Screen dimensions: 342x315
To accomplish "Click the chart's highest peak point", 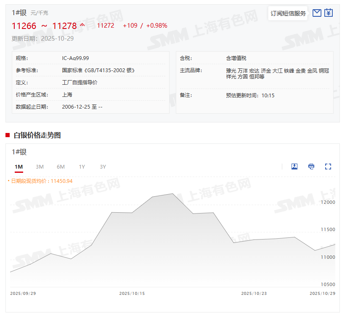I will (172, 194).
